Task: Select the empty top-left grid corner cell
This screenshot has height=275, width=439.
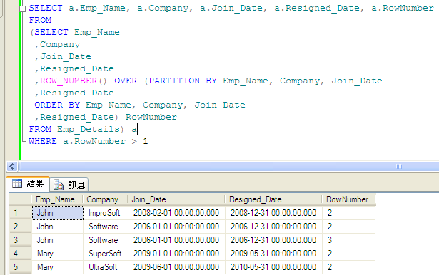Action: point(21,199)
